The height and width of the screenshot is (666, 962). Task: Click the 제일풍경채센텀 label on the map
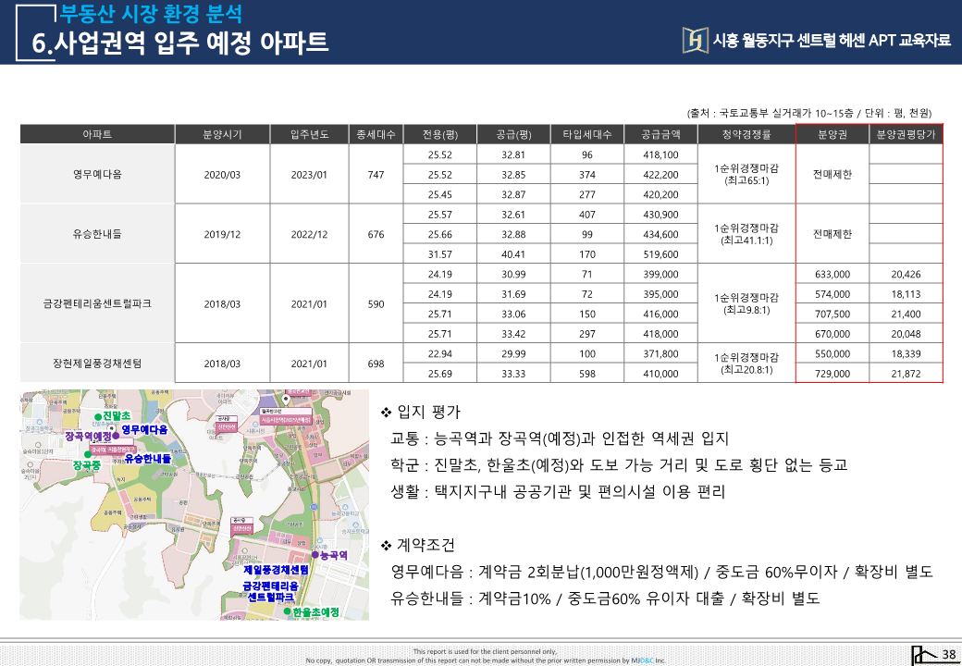[x=275, y=570]
